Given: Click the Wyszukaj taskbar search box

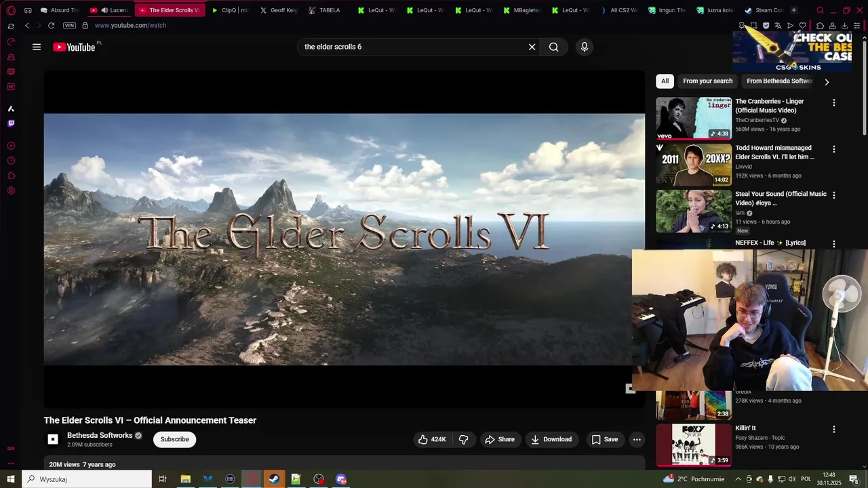Looking at the screenshot, I should 87,479.
